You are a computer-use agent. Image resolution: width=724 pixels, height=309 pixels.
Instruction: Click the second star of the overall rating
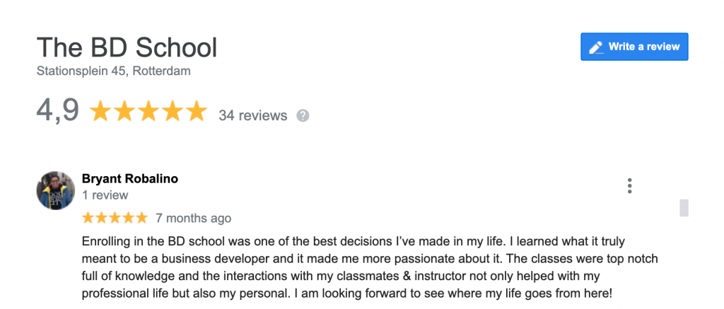[x=125, y=112]
